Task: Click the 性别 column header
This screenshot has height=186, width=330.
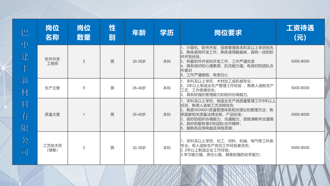Action: point(112,32)
